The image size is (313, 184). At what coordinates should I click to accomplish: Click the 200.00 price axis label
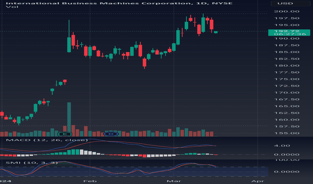[287, 11]
